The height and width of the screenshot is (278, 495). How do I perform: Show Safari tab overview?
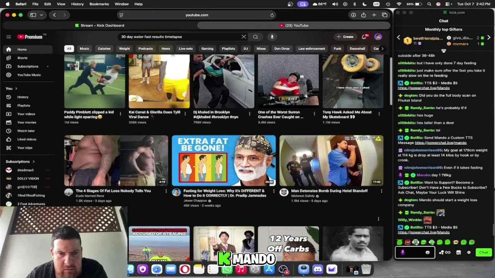(384, 15)
